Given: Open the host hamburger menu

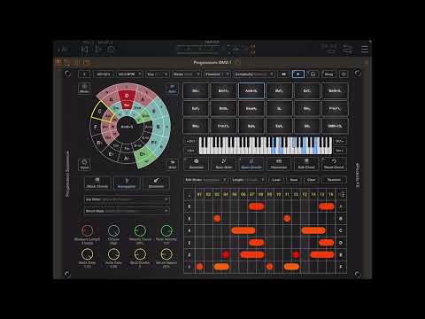Looking at the screenshot, I should coord(365,49).
